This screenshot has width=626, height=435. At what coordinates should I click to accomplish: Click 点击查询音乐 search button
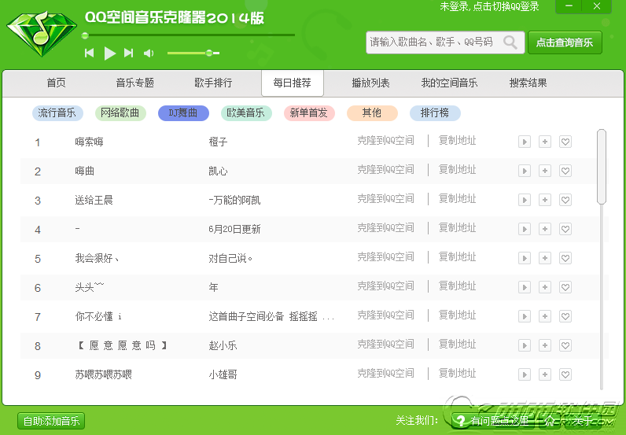click(x=565, y=42)
